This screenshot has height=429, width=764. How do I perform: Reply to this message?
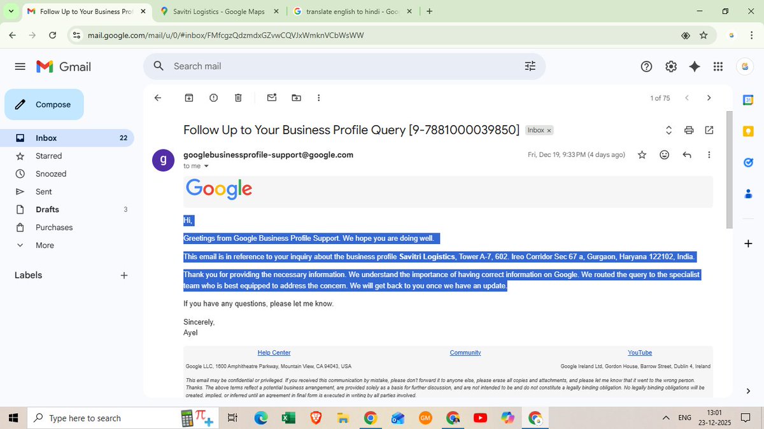(x=687, y=154)
